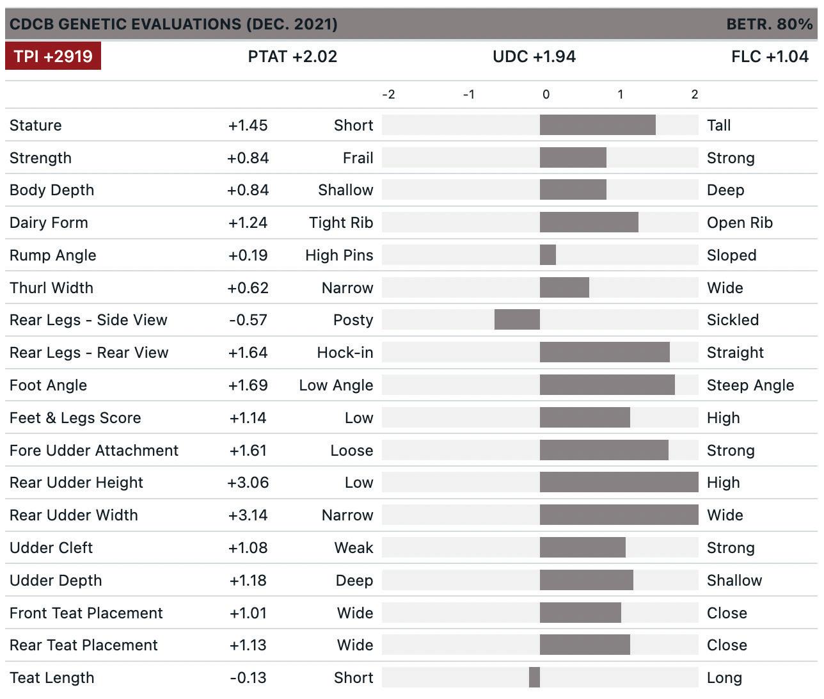Click the Steep Angle scale label
This screenshot has width=824, height=699.
750,385
